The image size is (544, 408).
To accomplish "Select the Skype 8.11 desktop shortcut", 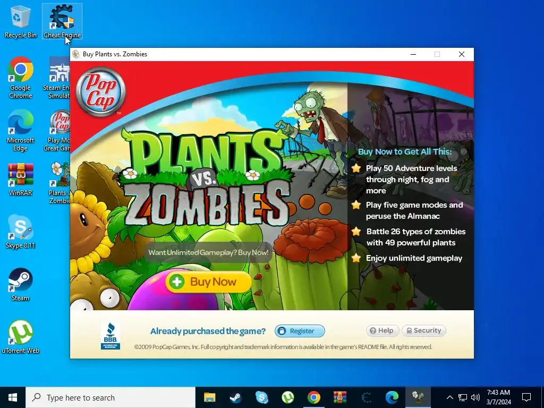I will pyautogui.click(x=21, y=232).
